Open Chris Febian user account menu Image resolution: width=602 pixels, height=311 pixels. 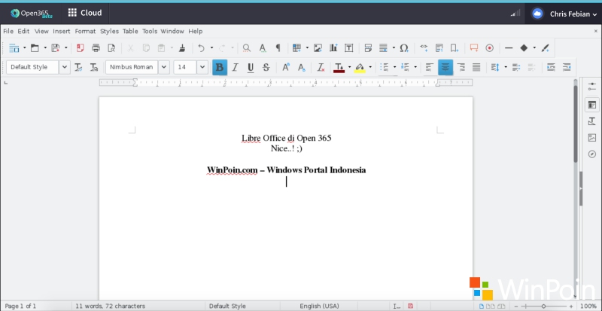[x=564, y=14]
